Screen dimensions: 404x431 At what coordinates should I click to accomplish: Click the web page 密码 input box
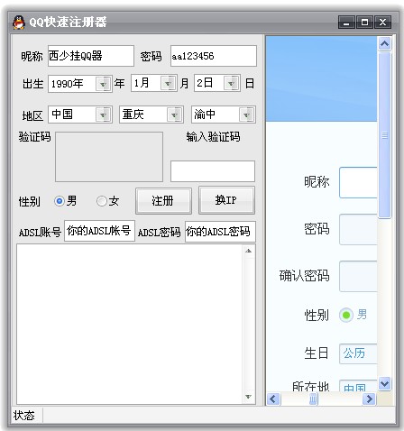click(358, 230)
